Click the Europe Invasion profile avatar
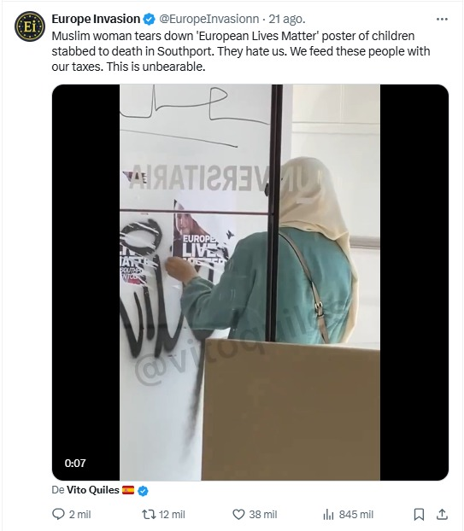Image resolution: width=464 pixels, height=531 pixels. click(30, 26)
